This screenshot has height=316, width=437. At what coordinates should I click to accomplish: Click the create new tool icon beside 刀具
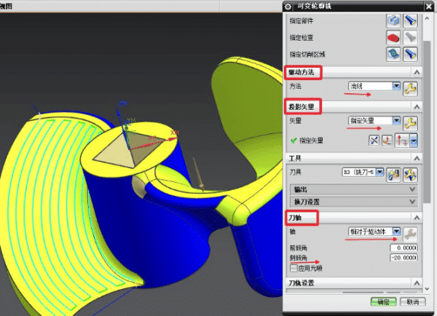pos(394,174)
